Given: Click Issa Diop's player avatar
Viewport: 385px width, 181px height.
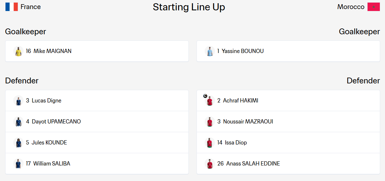Looking at the screenshot, I should [210, 143].
